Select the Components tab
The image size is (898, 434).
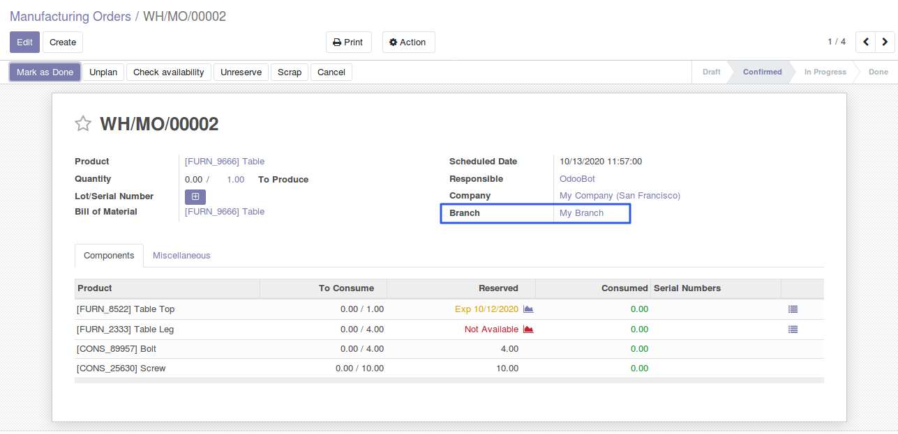(109, 256)
